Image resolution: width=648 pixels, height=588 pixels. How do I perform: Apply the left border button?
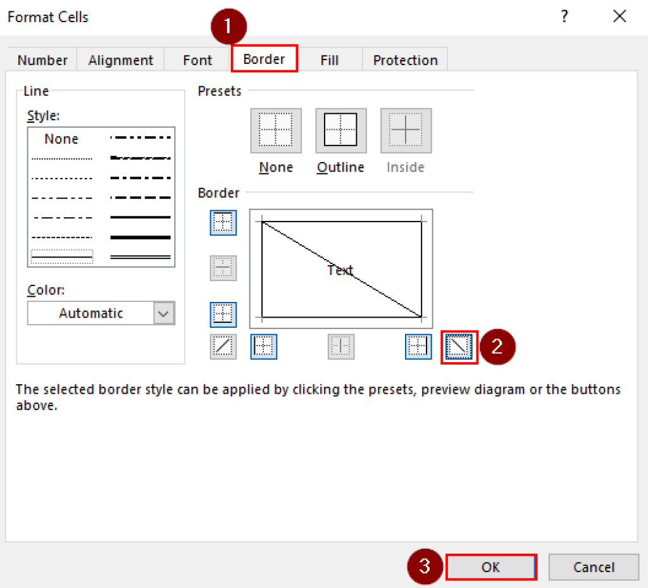point(263,346)
